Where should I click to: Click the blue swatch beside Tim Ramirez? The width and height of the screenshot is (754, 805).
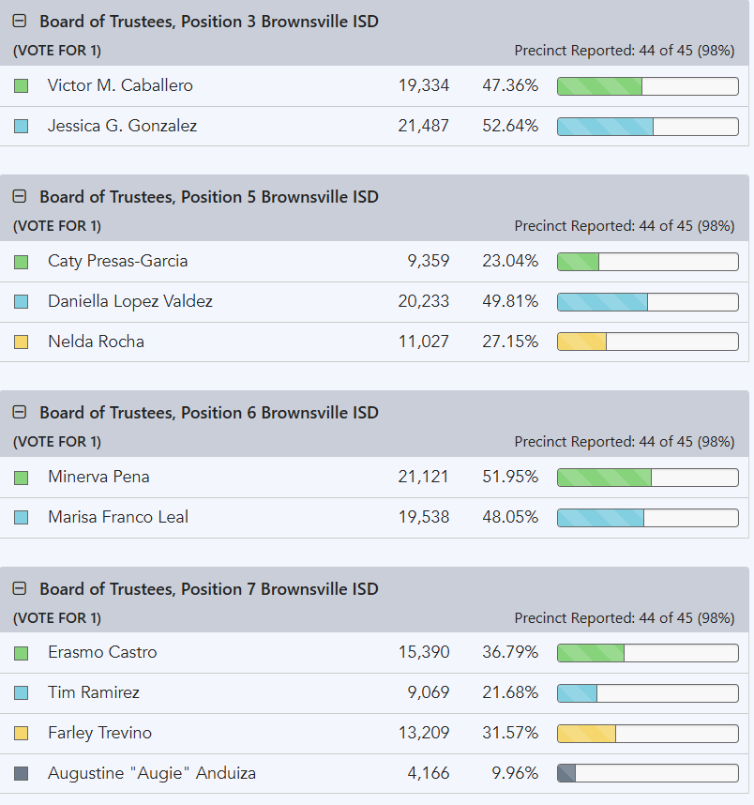[x=21, y=693]
